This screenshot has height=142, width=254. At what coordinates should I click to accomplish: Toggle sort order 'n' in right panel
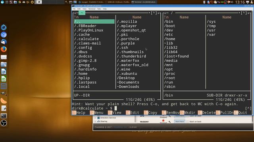coord(166,17)
